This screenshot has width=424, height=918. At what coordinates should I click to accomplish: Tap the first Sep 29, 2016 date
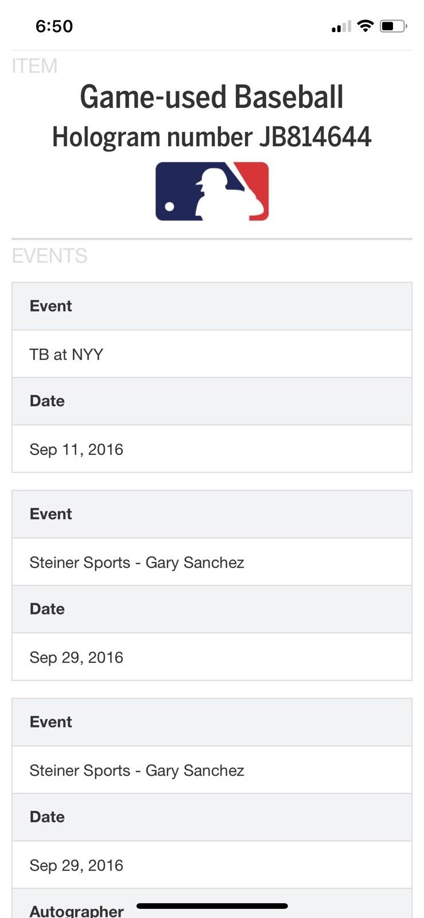[76, 657]
